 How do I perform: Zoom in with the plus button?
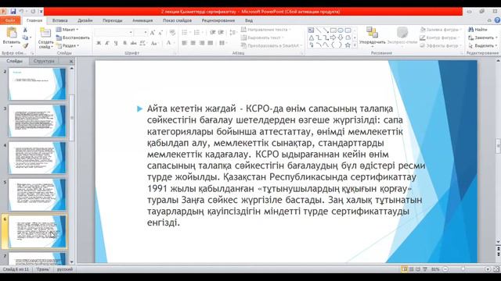(x=488, y=269)
